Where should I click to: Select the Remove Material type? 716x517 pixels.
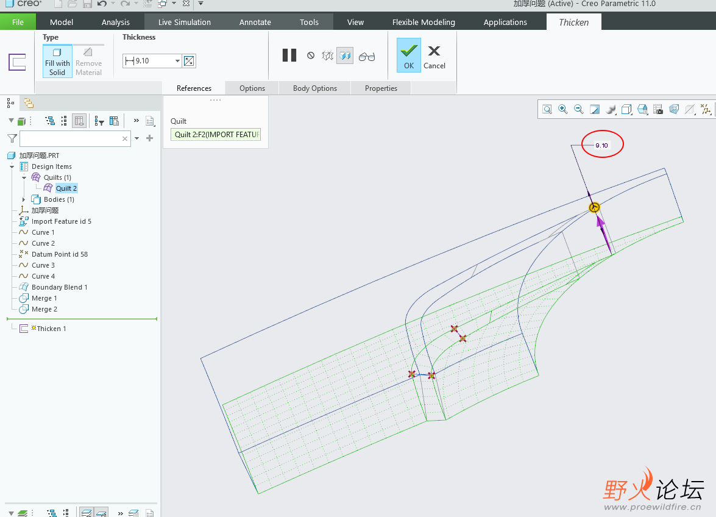click(x=88, y=61)
